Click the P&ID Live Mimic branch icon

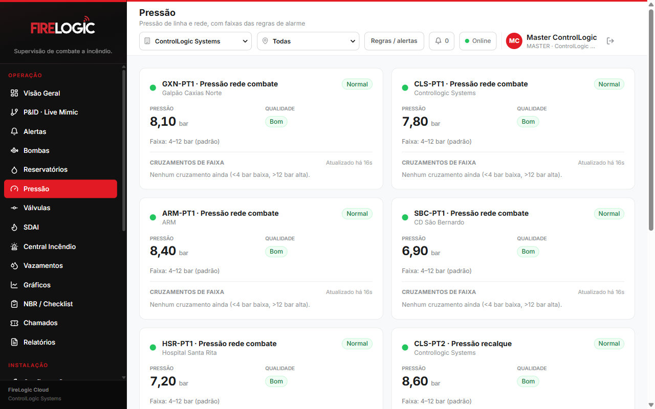point(14,112)
